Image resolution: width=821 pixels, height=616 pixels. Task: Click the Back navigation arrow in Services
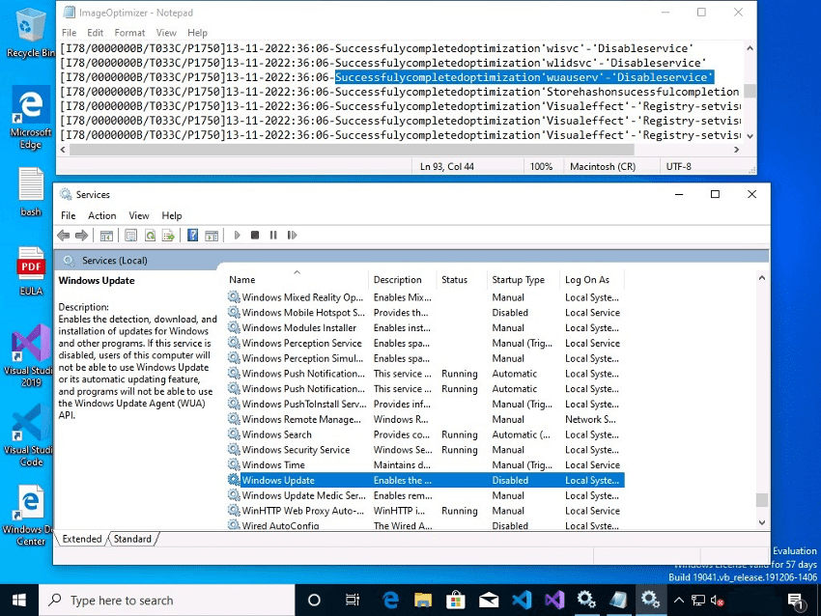coord(64,235)
